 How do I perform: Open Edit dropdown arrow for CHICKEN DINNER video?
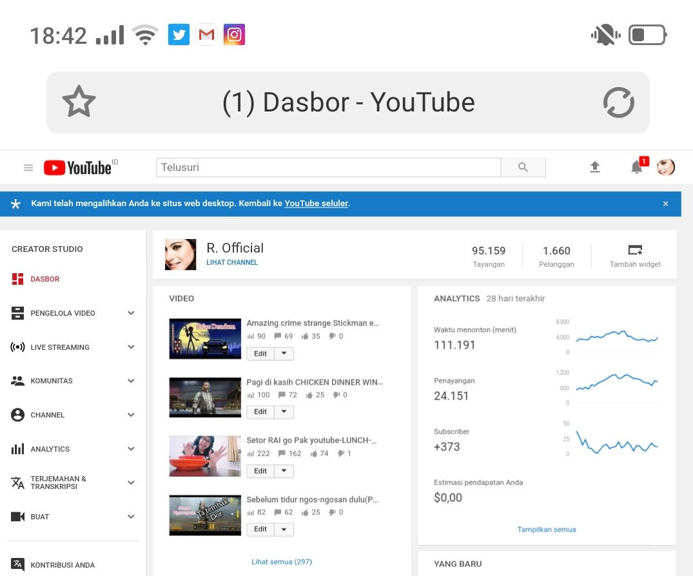pyautogui.click(x=284, y=412)
